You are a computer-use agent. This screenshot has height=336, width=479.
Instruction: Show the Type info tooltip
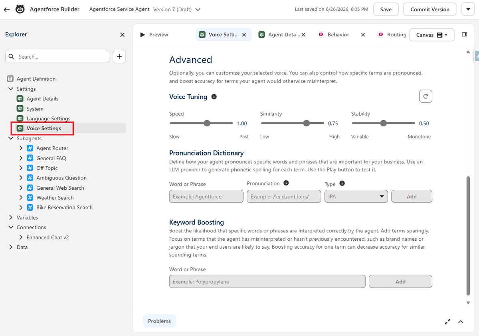point(342,183)
